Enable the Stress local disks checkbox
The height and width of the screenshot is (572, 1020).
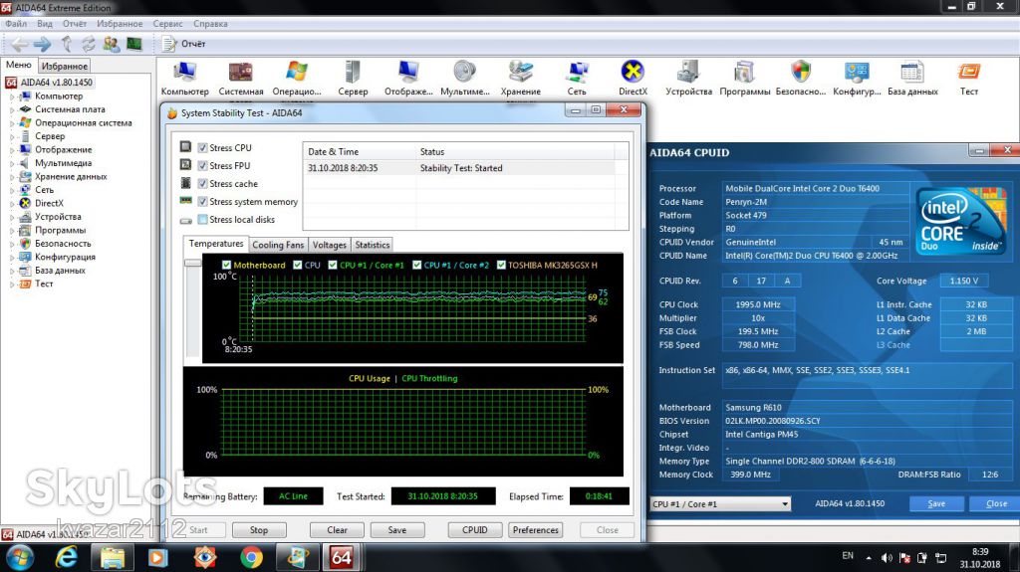tap(202, 219)
